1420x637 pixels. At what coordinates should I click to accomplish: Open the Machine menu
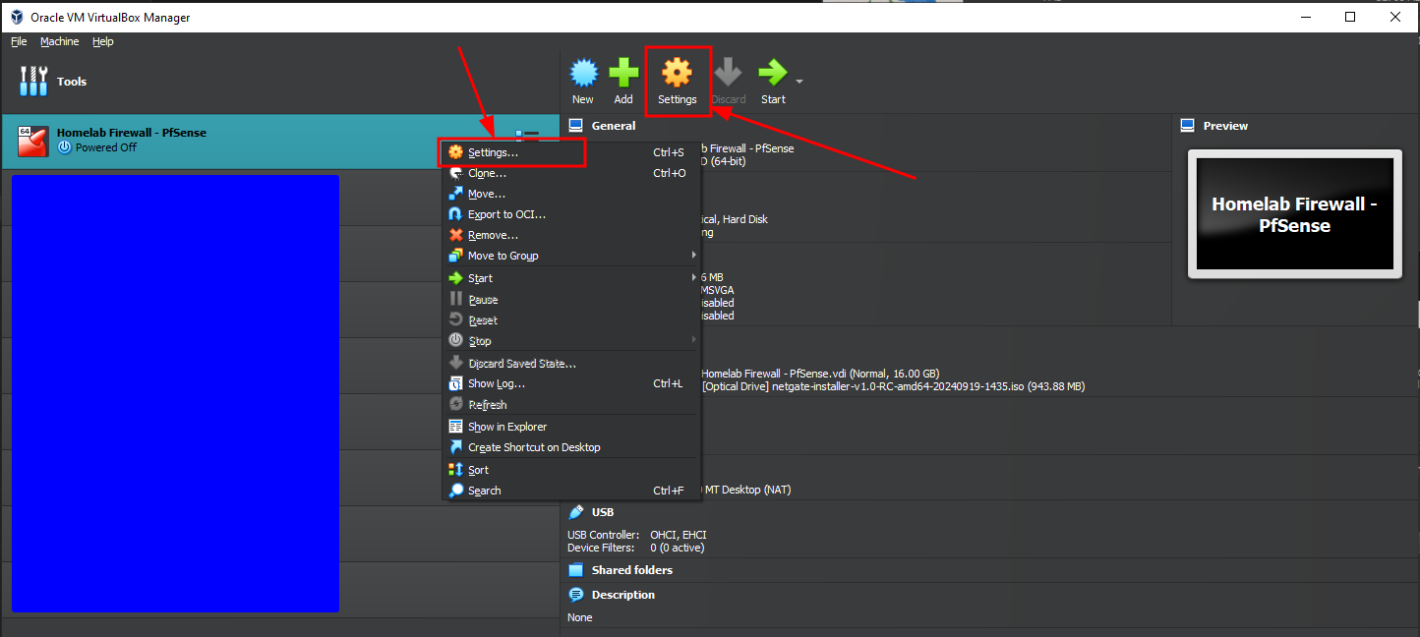pos(60,41)
